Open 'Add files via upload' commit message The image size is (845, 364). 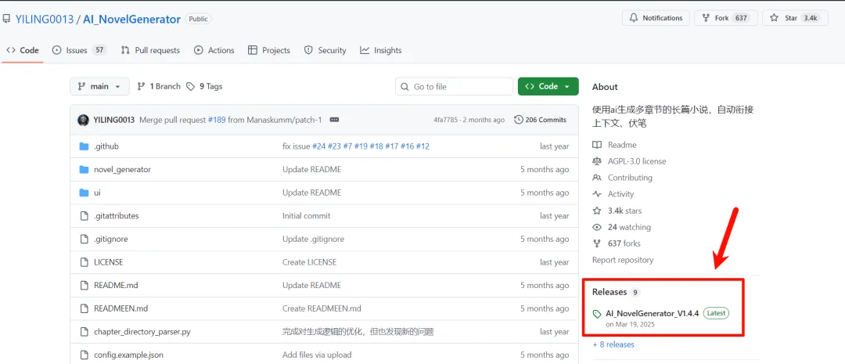[317, 355]
